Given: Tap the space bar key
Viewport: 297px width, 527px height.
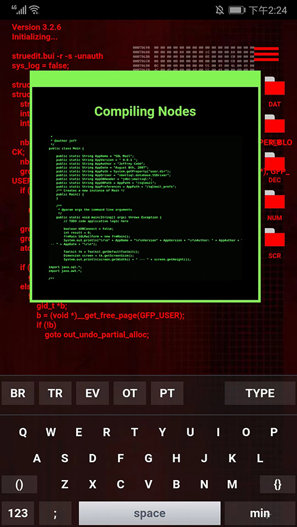Looking at the screenshot, I should [x=150, y=513].
